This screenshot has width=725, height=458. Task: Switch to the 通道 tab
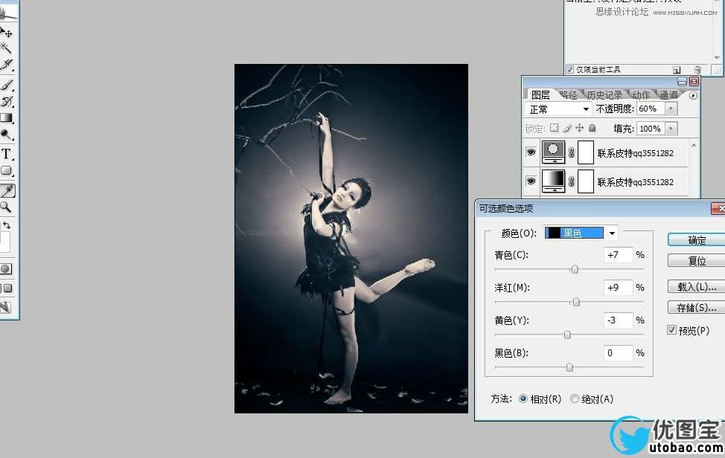click(x=668, y=94)
